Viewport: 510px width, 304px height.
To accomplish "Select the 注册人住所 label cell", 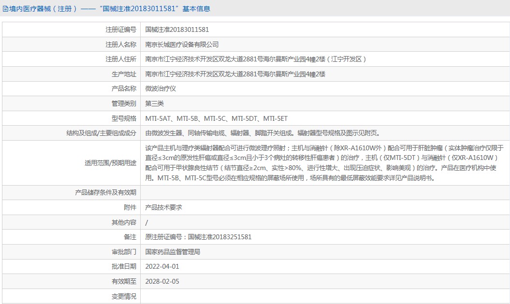I will [71, 59].
